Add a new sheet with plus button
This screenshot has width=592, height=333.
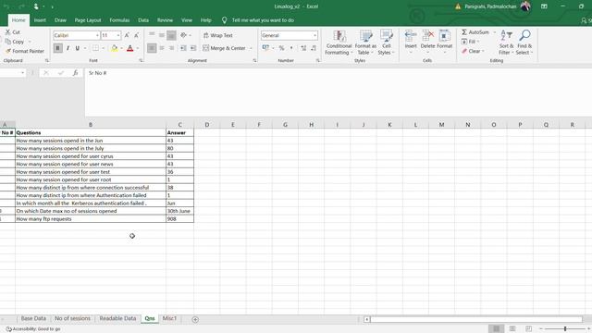195,319
